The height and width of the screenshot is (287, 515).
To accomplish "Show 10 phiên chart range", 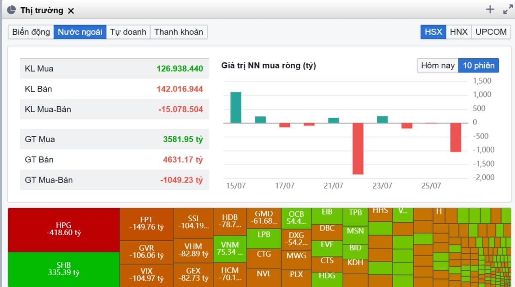I will coord(478,66).
